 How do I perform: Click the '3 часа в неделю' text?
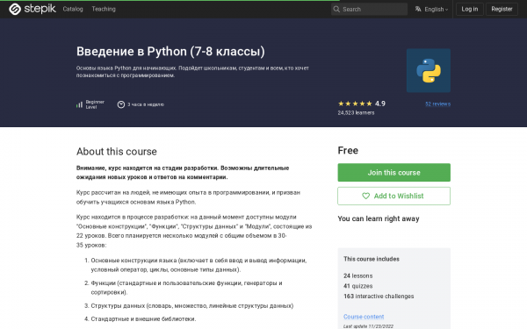(x=146, y=104)
